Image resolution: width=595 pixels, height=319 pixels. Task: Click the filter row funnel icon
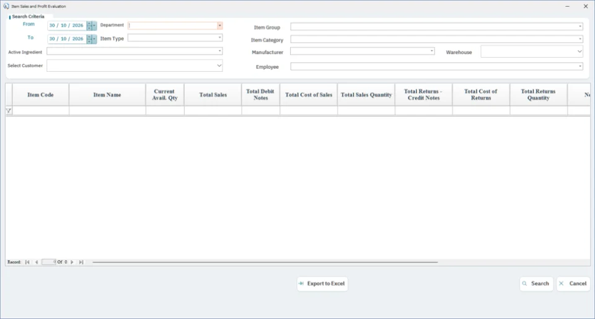coord(9,111)
